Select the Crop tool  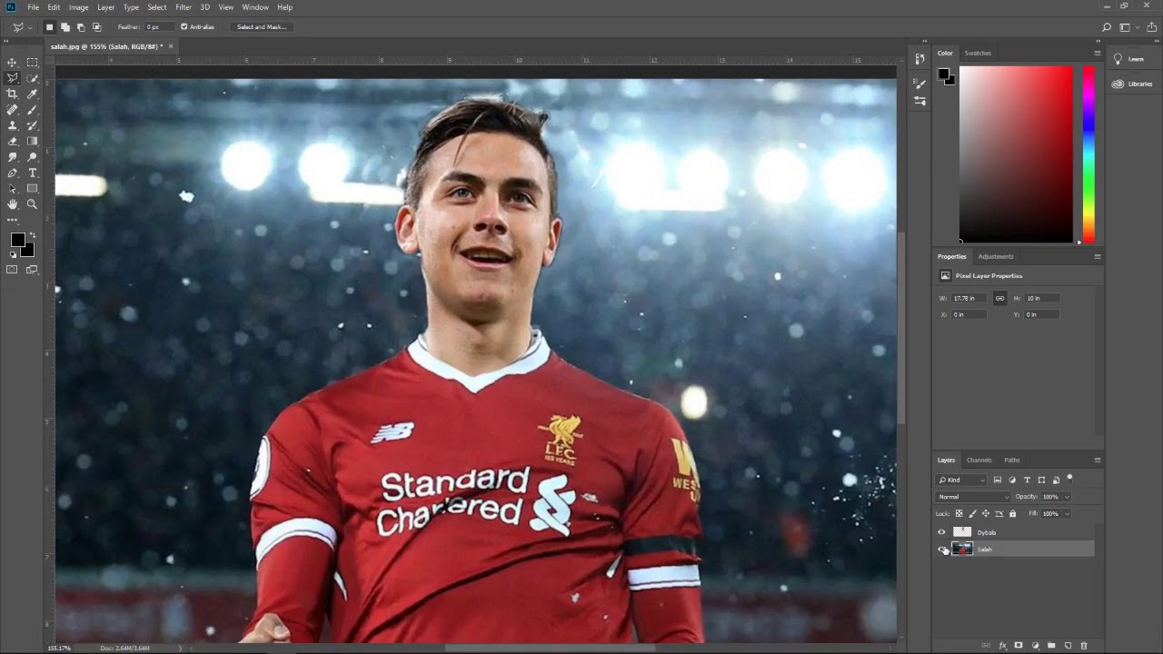(13, 94)
